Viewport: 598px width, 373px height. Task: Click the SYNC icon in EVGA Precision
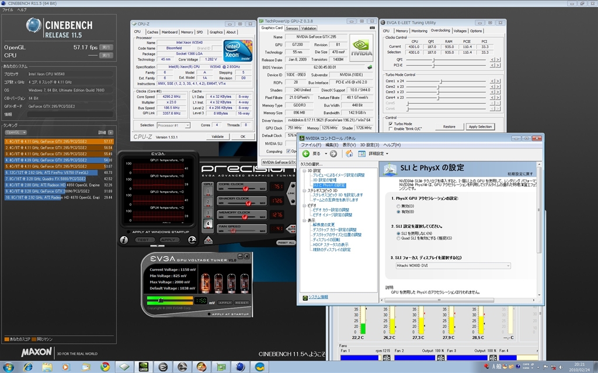208,241
